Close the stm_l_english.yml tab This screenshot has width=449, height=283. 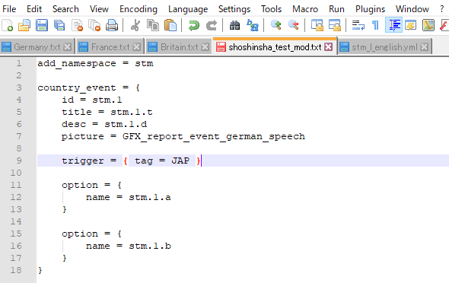tap(425, 46)
